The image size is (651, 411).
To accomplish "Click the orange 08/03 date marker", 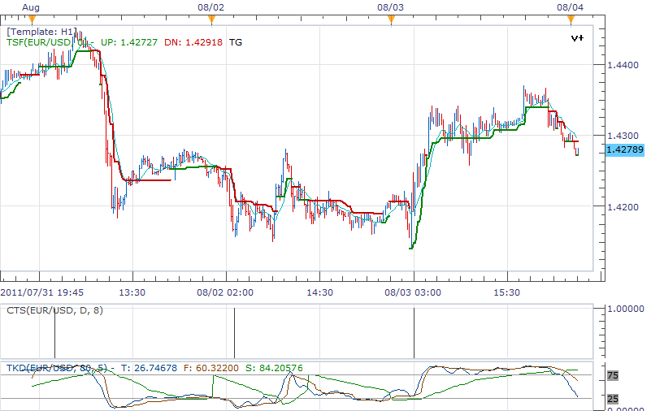I will click(391, 19).
